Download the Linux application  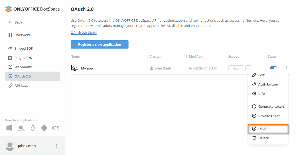[x=32, y=128]
